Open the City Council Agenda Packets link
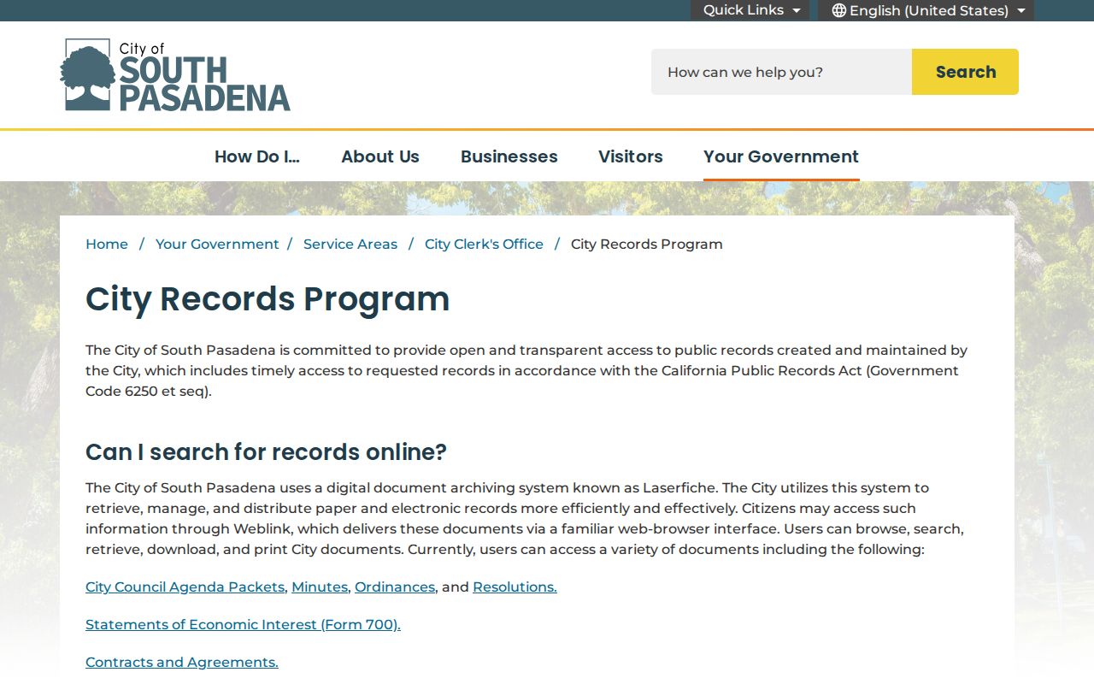The image size is (1094, 684). tap(185, 587)
